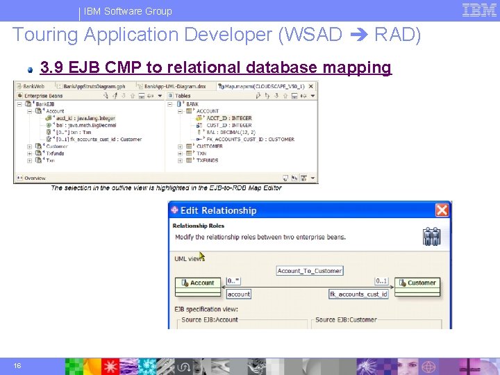Click the TXN table icon
Image resolution: width=500 pixels, height=375 pixels.
(189, 153)
